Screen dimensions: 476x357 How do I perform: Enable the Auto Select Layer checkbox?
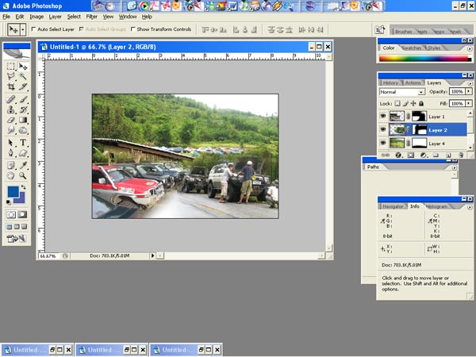33,29
